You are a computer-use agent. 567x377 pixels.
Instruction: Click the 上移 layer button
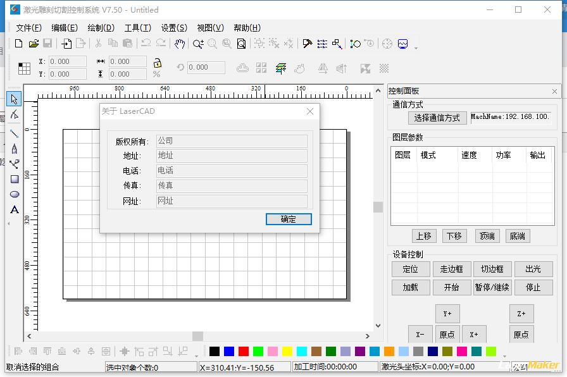coord(424,236)
